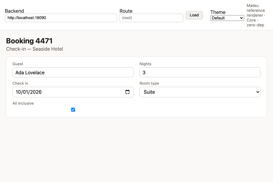Click the Room type label

pos(149,83)
